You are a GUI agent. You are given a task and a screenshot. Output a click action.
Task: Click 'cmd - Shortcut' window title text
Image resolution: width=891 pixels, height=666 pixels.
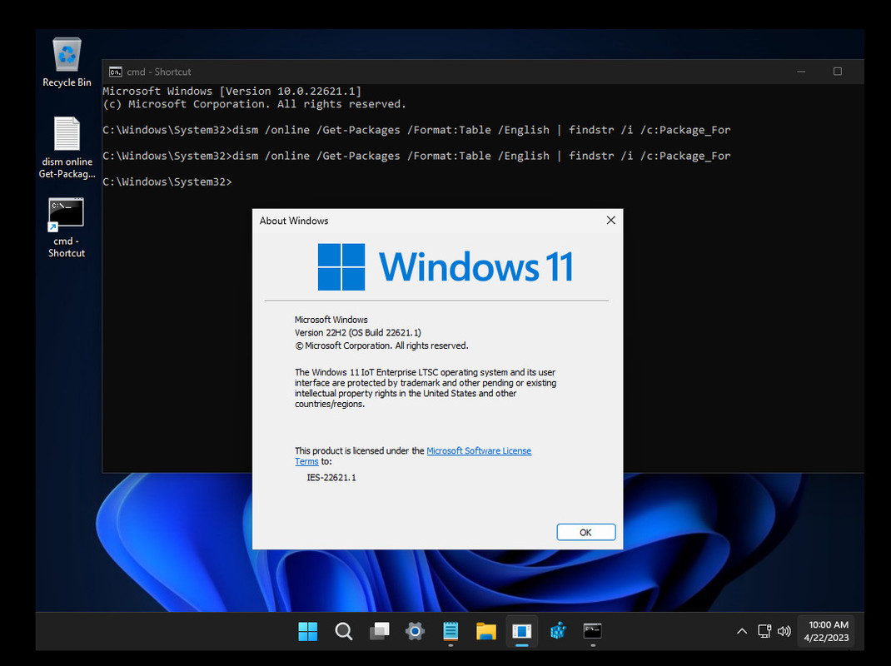click(x=158, y=72)
